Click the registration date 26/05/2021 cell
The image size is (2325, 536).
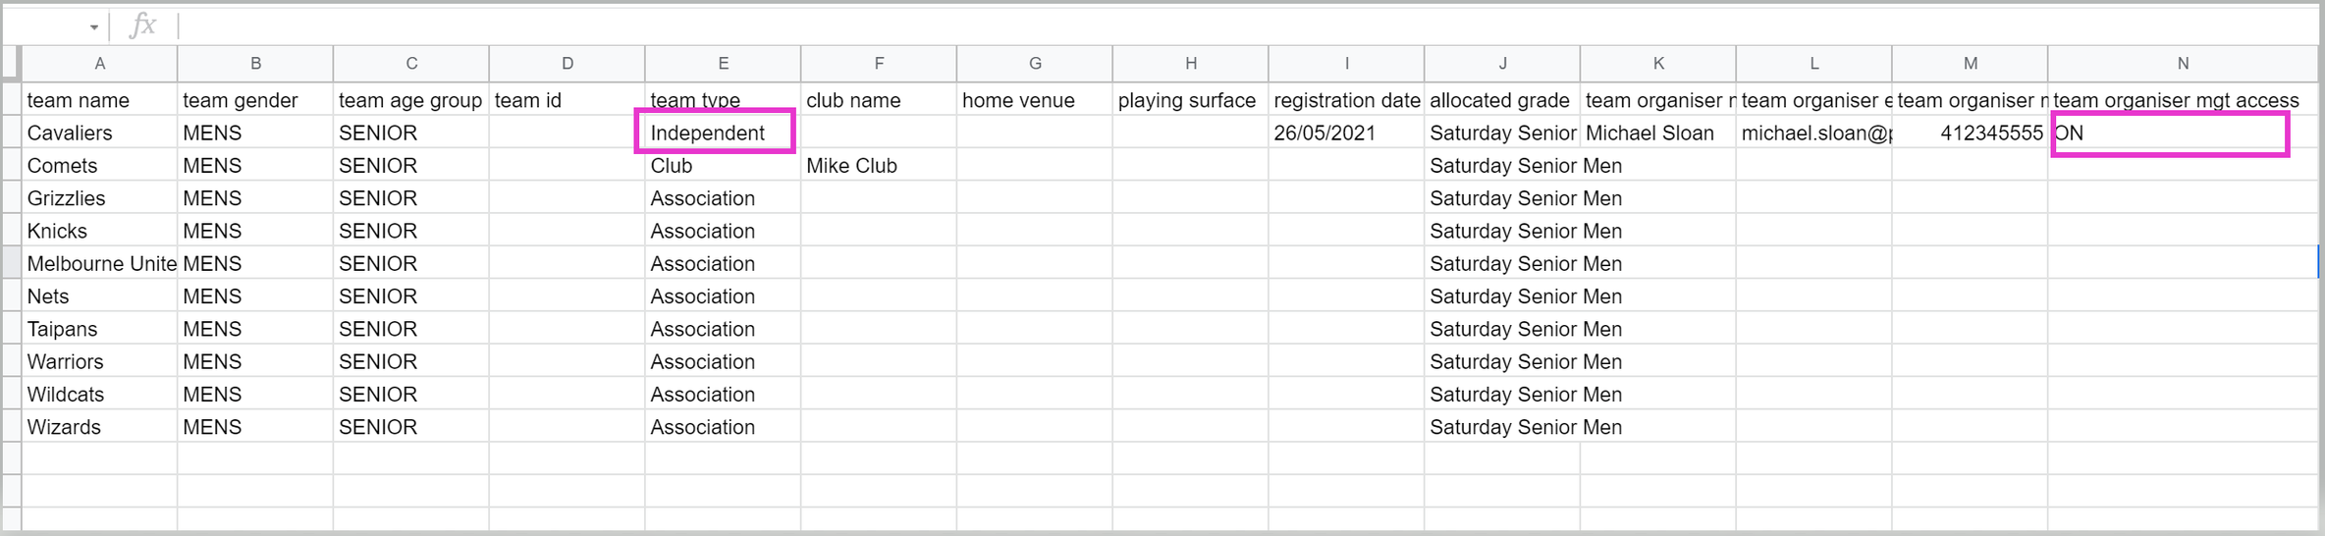point(1345,133)
